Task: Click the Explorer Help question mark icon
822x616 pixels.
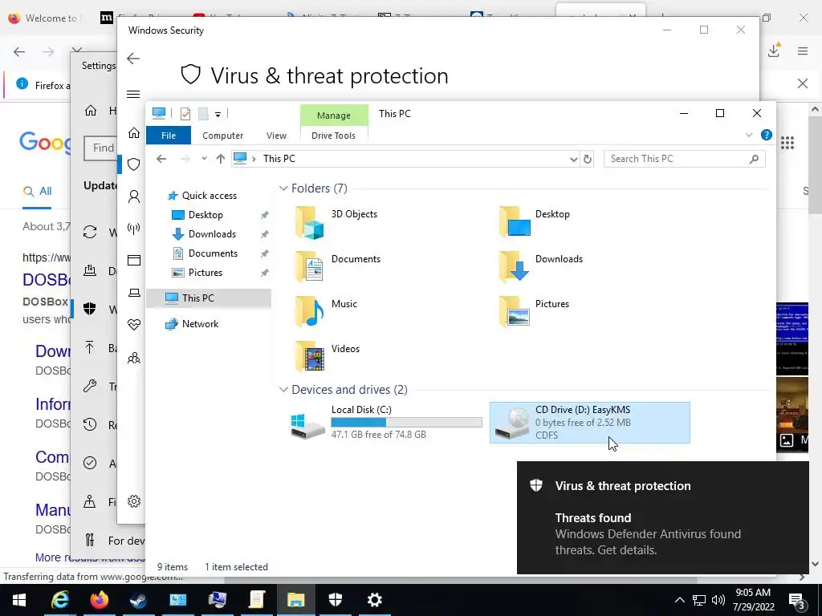Action: click(x=766, y=135)
